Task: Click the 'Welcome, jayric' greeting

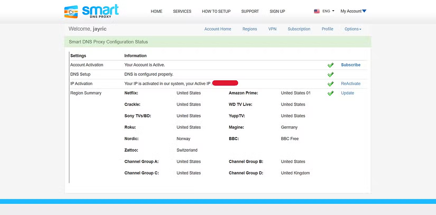Action: tap(88, 29)
